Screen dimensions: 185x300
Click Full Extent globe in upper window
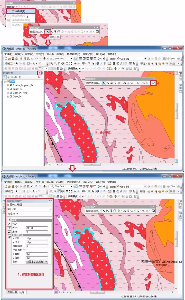click(62, 63)
